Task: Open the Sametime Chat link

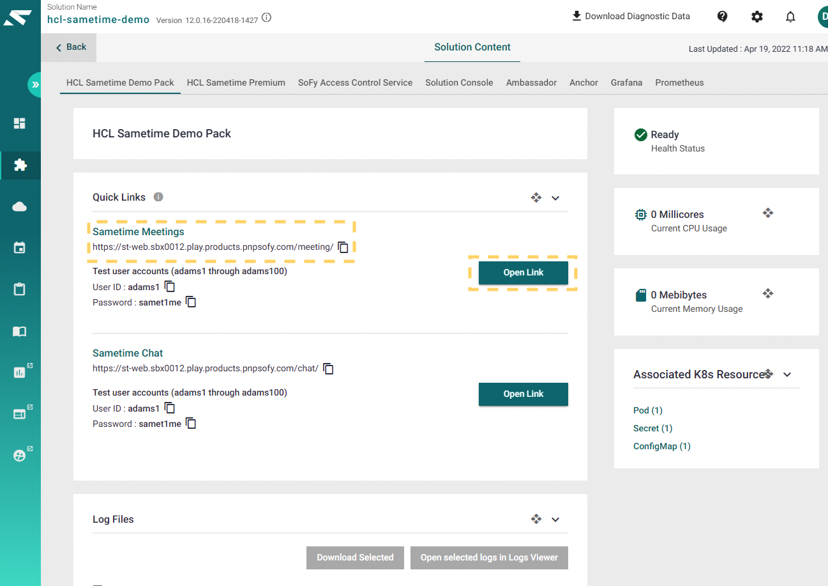Action: point(128,353)
